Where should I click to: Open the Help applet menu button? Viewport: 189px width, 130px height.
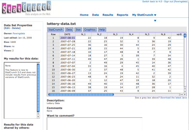(x=102, y=30)
